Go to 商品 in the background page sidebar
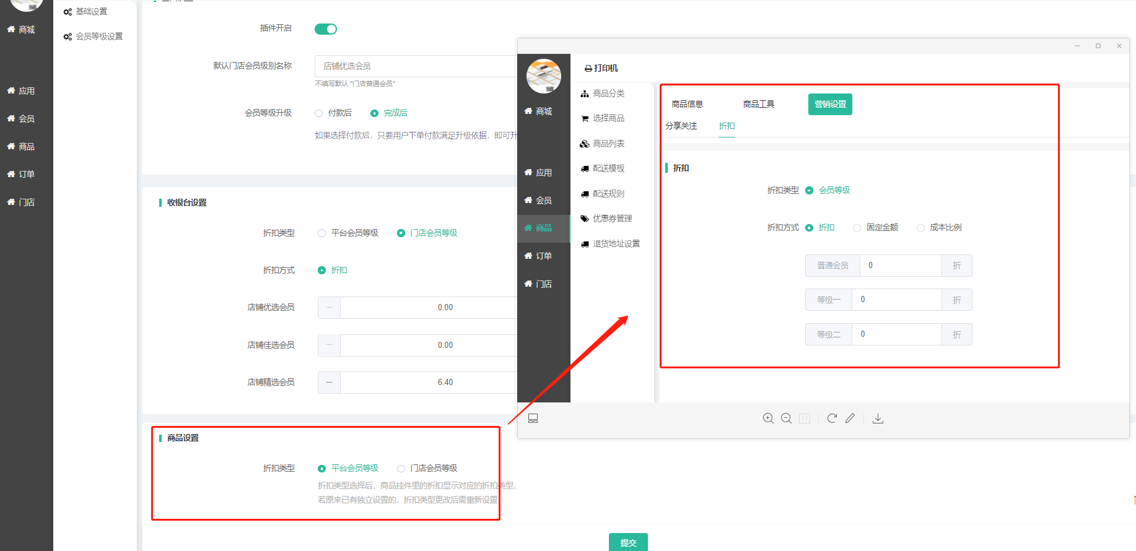 (21, 147)
